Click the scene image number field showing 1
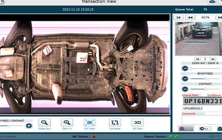The height and width of the screenshot is (140, 222). [x=205, y=59]
